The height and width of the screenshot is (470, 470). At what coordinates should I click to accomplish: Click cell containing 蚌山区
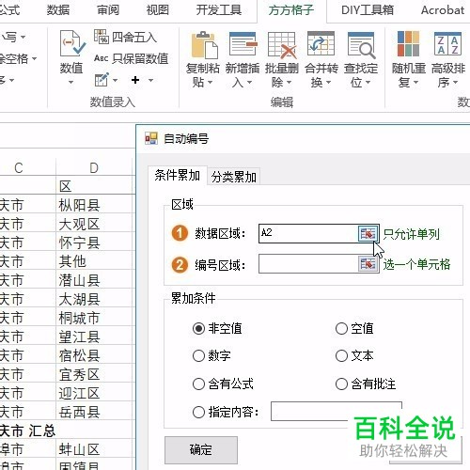[95, 449]
